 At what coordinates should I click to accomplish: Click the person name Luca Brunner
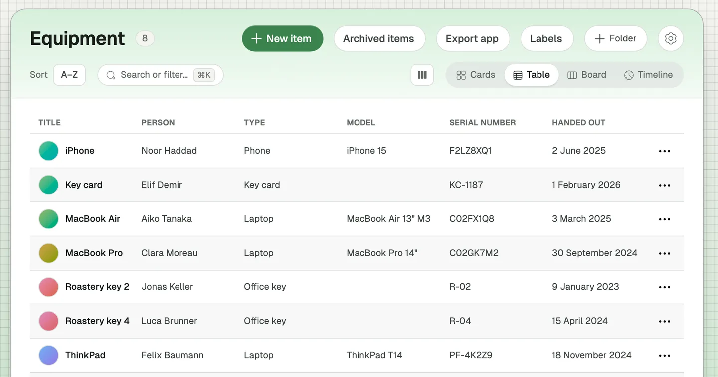pos(169,321)
